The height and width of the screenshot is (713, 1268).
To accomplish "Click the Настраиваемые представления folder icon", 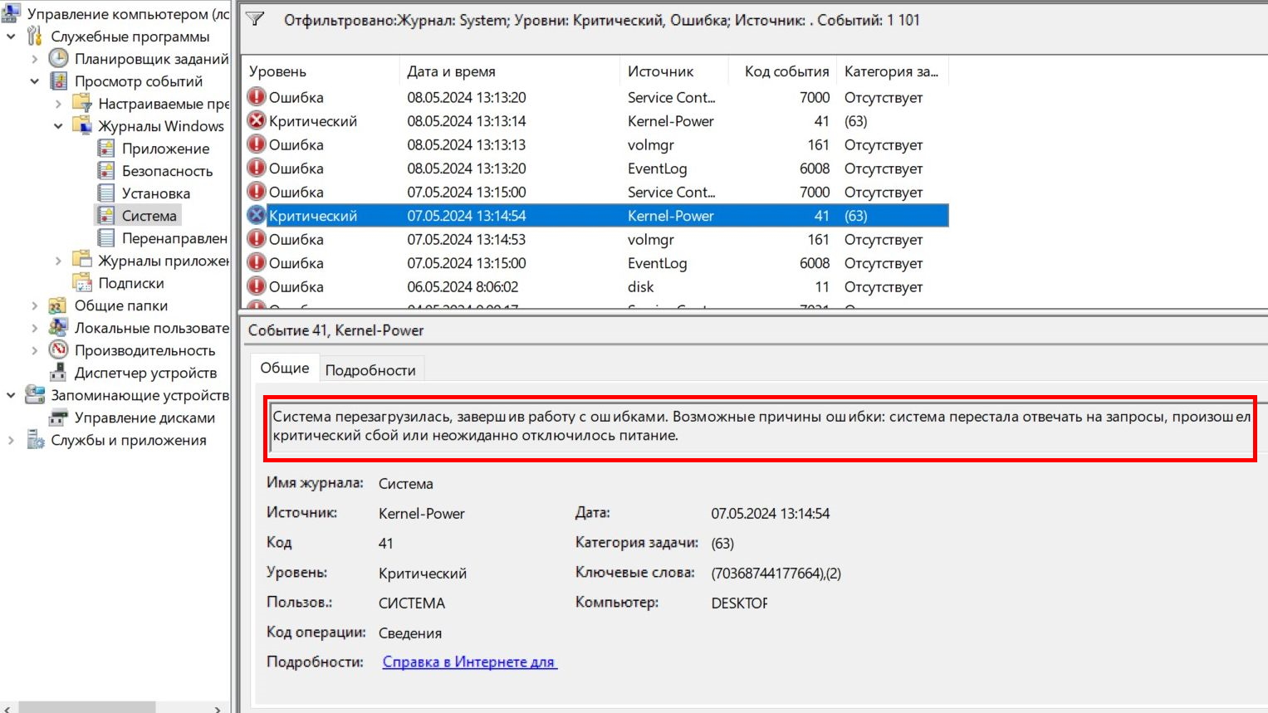I will [x=81, y=103].
